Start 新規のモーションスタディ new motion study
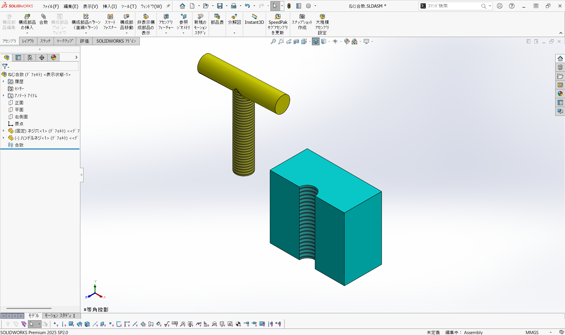The width and height of the screenshot is (565, 335). [200, 24]
